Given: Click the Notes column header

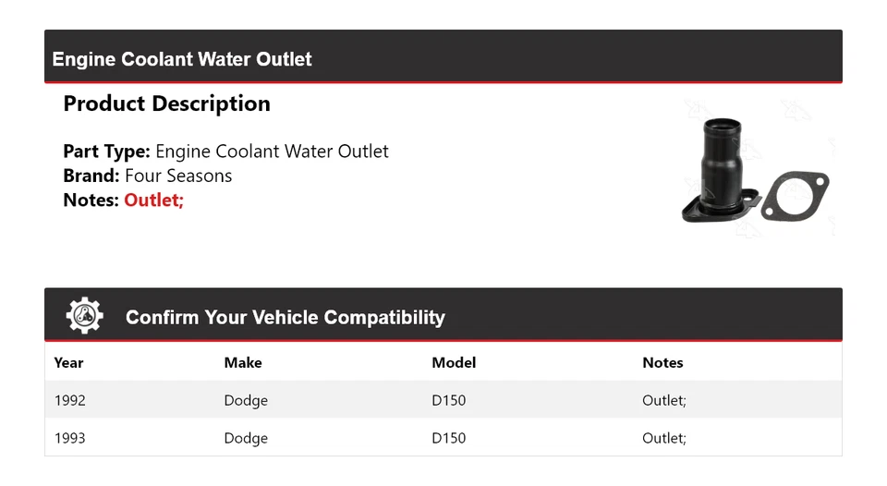Looking at the screenshot, I should [x=662, y=362].
